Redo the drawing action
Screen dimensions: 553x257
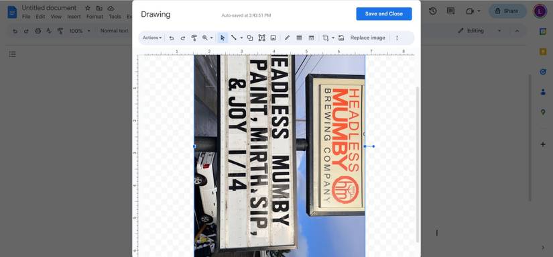(183, 38)
